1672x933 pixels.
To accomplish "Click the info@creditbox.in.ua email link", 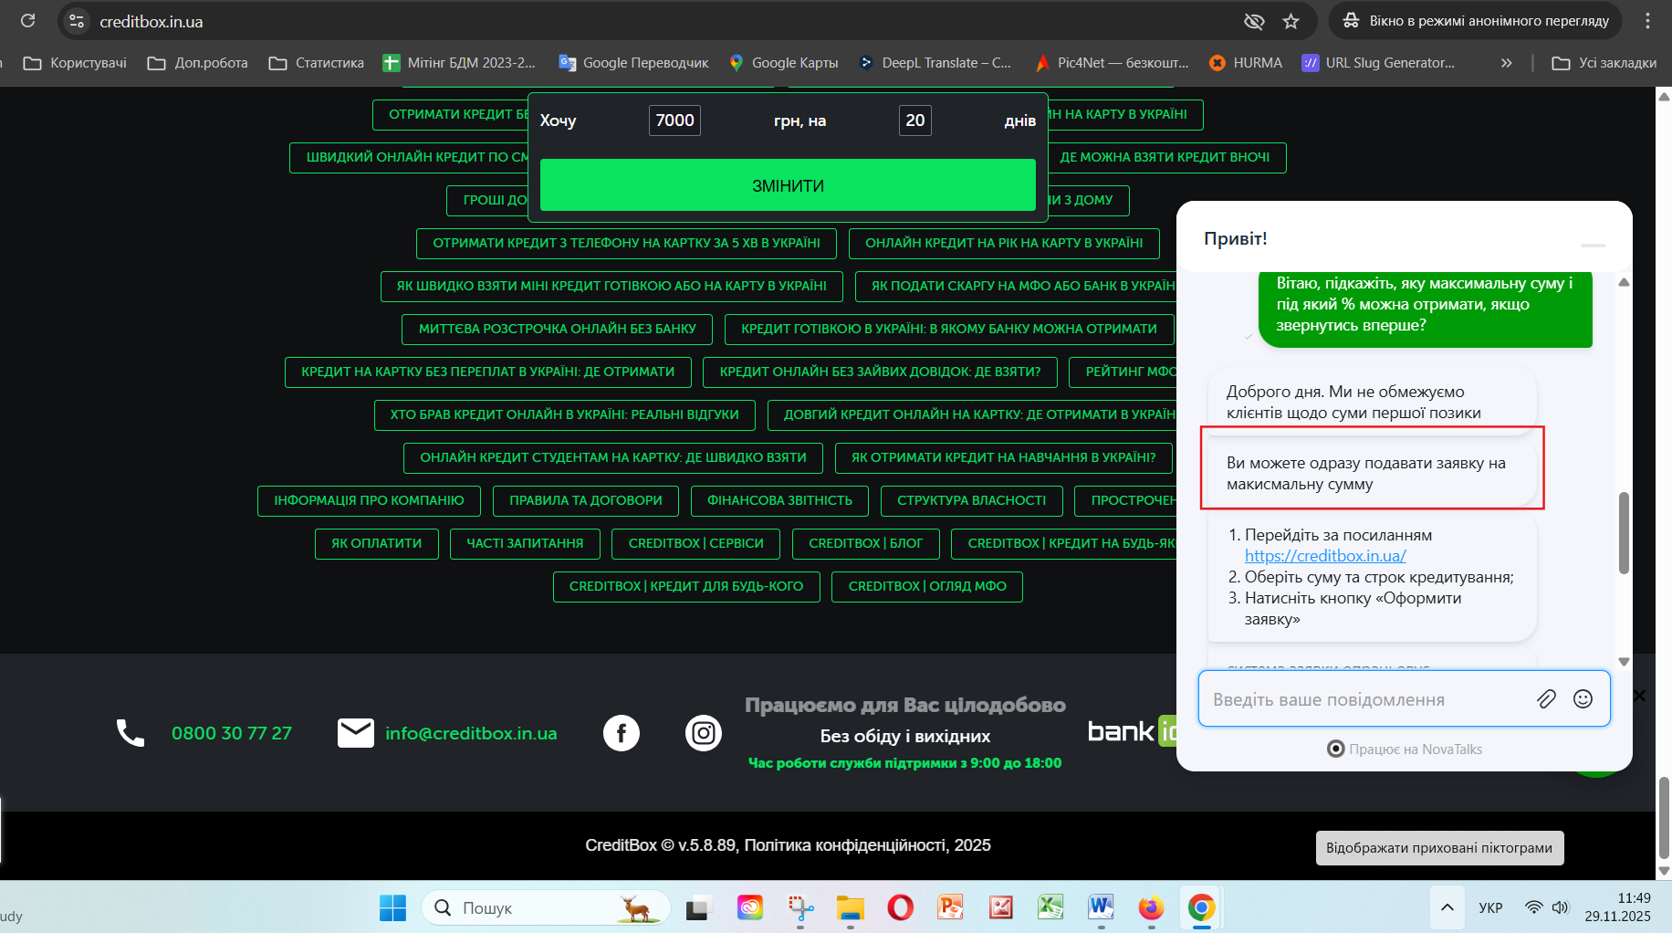I will [x=471, y=733].
